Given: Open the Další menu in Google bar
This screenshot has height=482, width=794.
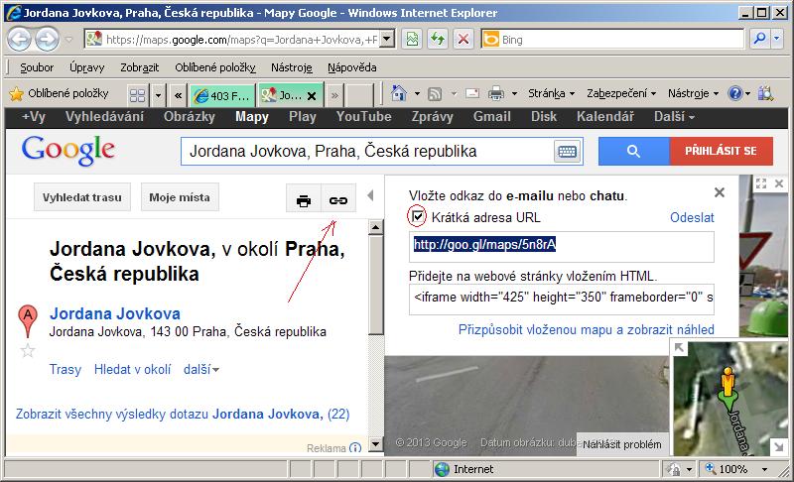Looking at the screenshot, I should click(x=674, y=116).
